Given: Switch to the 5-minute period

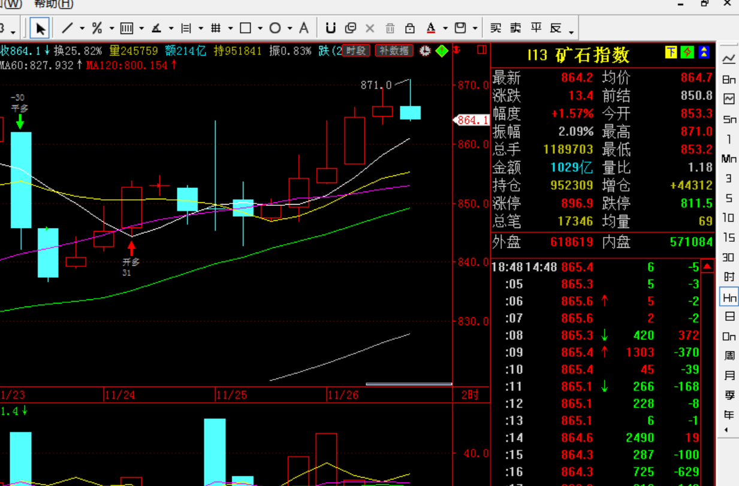Looking at the screenshot, I should pos(729,198).
